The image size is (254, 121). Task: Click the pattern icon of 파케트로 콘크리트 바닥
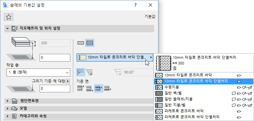click(x=159, y=111)
